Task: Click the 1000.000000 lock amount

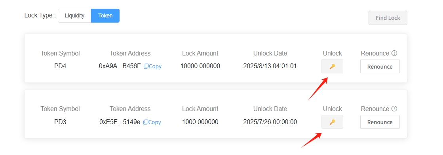Action: pos(200,122)
